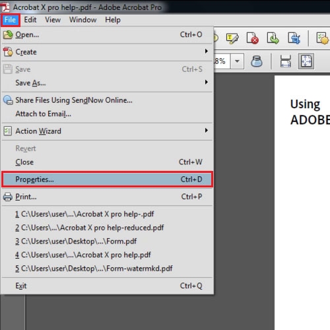This screenshot has height=330, width=330.
Task: Open recent file 2 Acrobat X pro help-reduced.pdf
Action: 107,228
